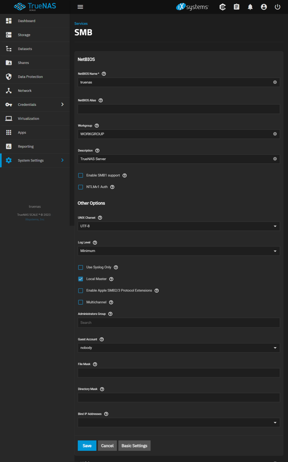
Task: Click the Save button
Action: click(x=87, y=446)
